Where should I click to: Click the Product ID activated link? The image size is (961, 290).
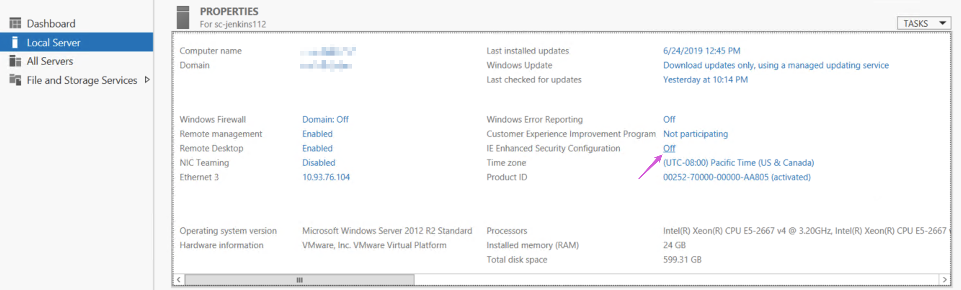point(737,177)
